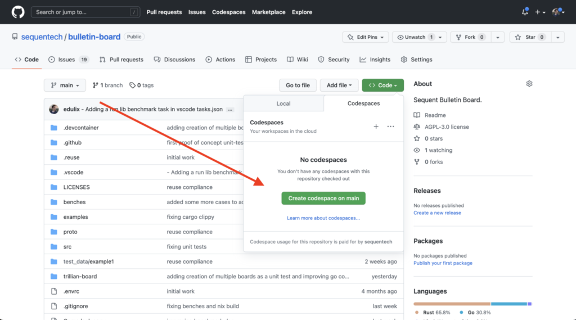The image size is (576, 320).
Task: Open the .reuse folder
Action: click(x=71, y=157)
